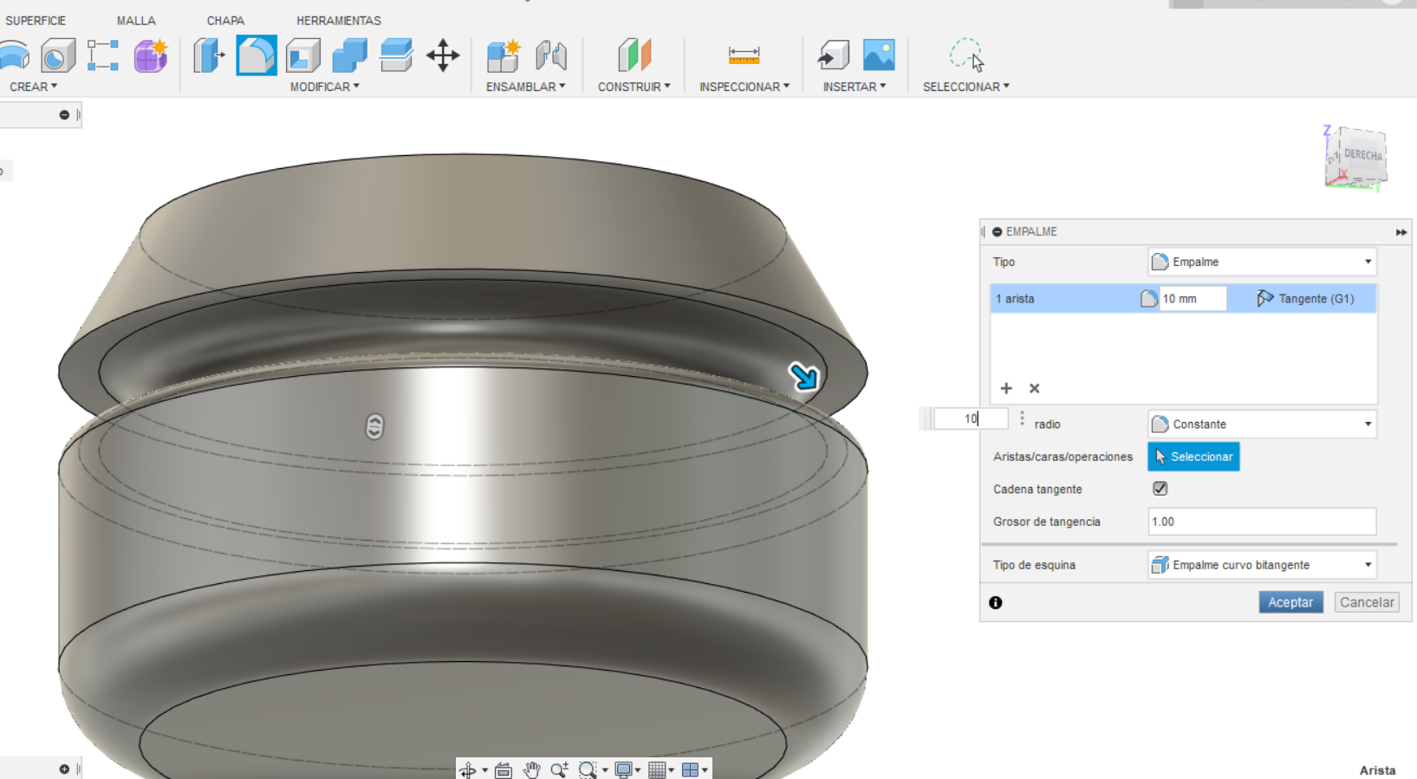Select the Offset Face tool icon
Screen dimensions: 1417x779
[396, 55]
